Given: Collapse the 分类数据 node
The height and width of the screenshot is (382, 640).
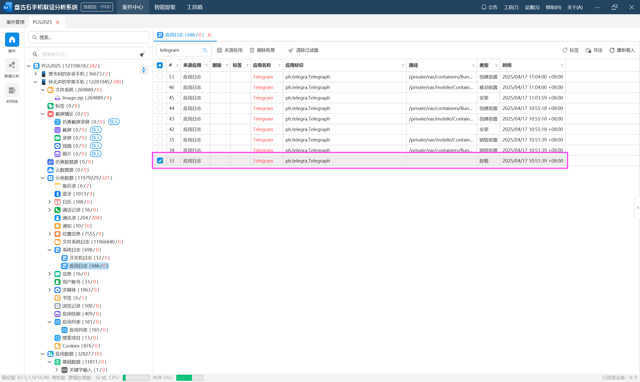Looking at the screenshot, I should pos(43,178).
